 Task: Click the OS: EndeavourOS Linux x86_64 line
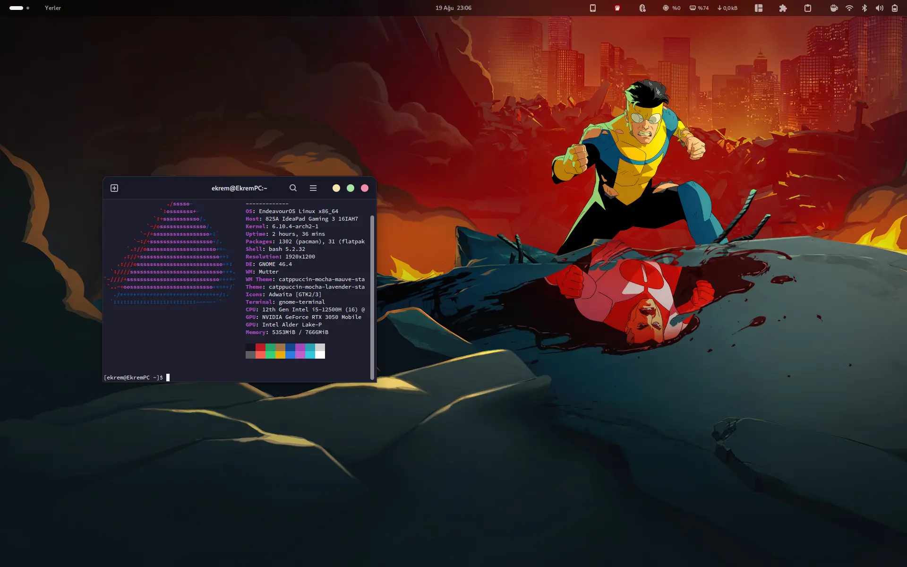(x=292, y=211)
